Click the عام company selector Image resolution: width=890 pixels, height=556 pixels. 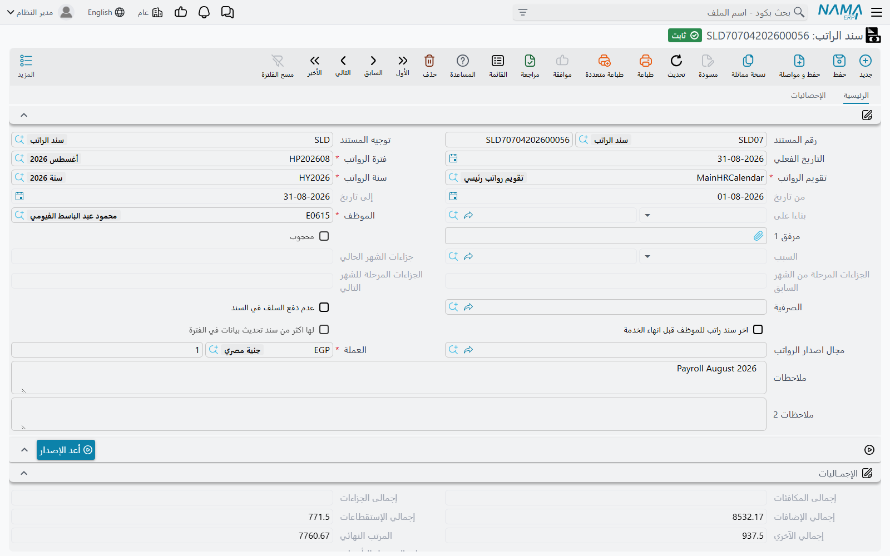pos(150,12)
